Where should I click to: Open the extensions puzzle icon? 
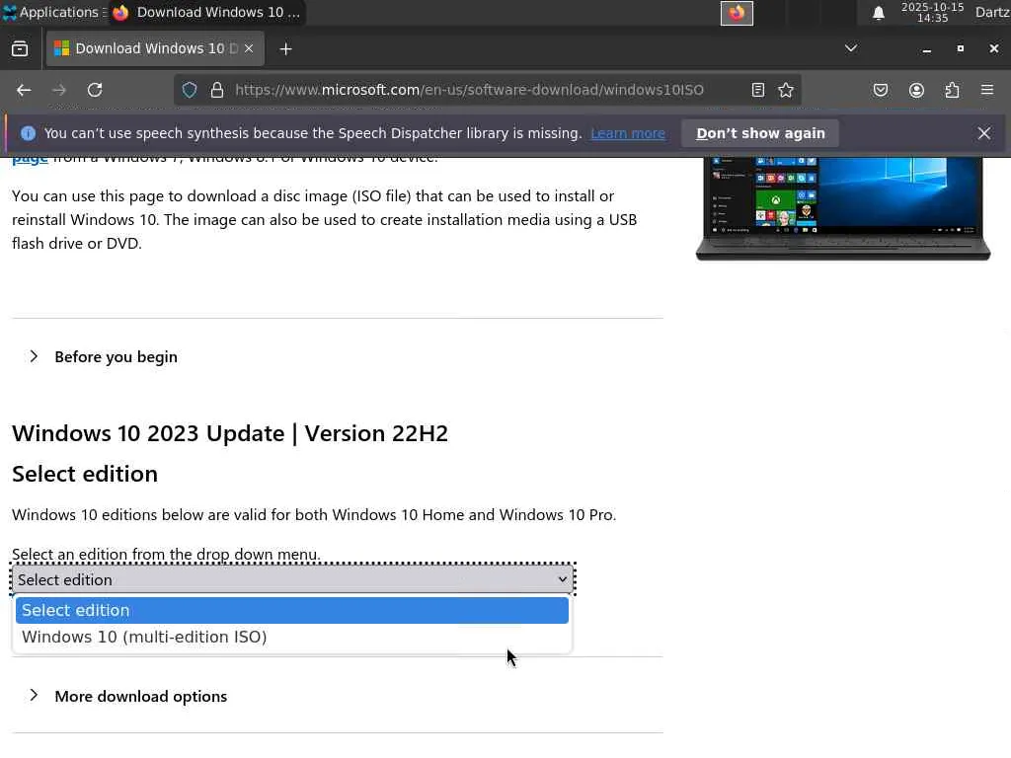click(x=952, y=90)
